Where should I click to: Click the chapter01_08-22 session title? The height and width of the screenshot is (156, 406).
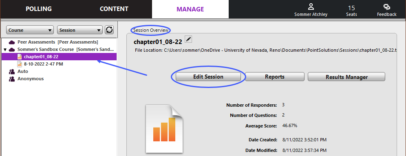click(x=158, y=42)
